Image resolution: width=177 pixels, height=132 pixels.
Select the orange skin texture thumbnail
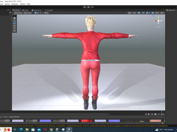pyautogui.click(x=155, y=121)
